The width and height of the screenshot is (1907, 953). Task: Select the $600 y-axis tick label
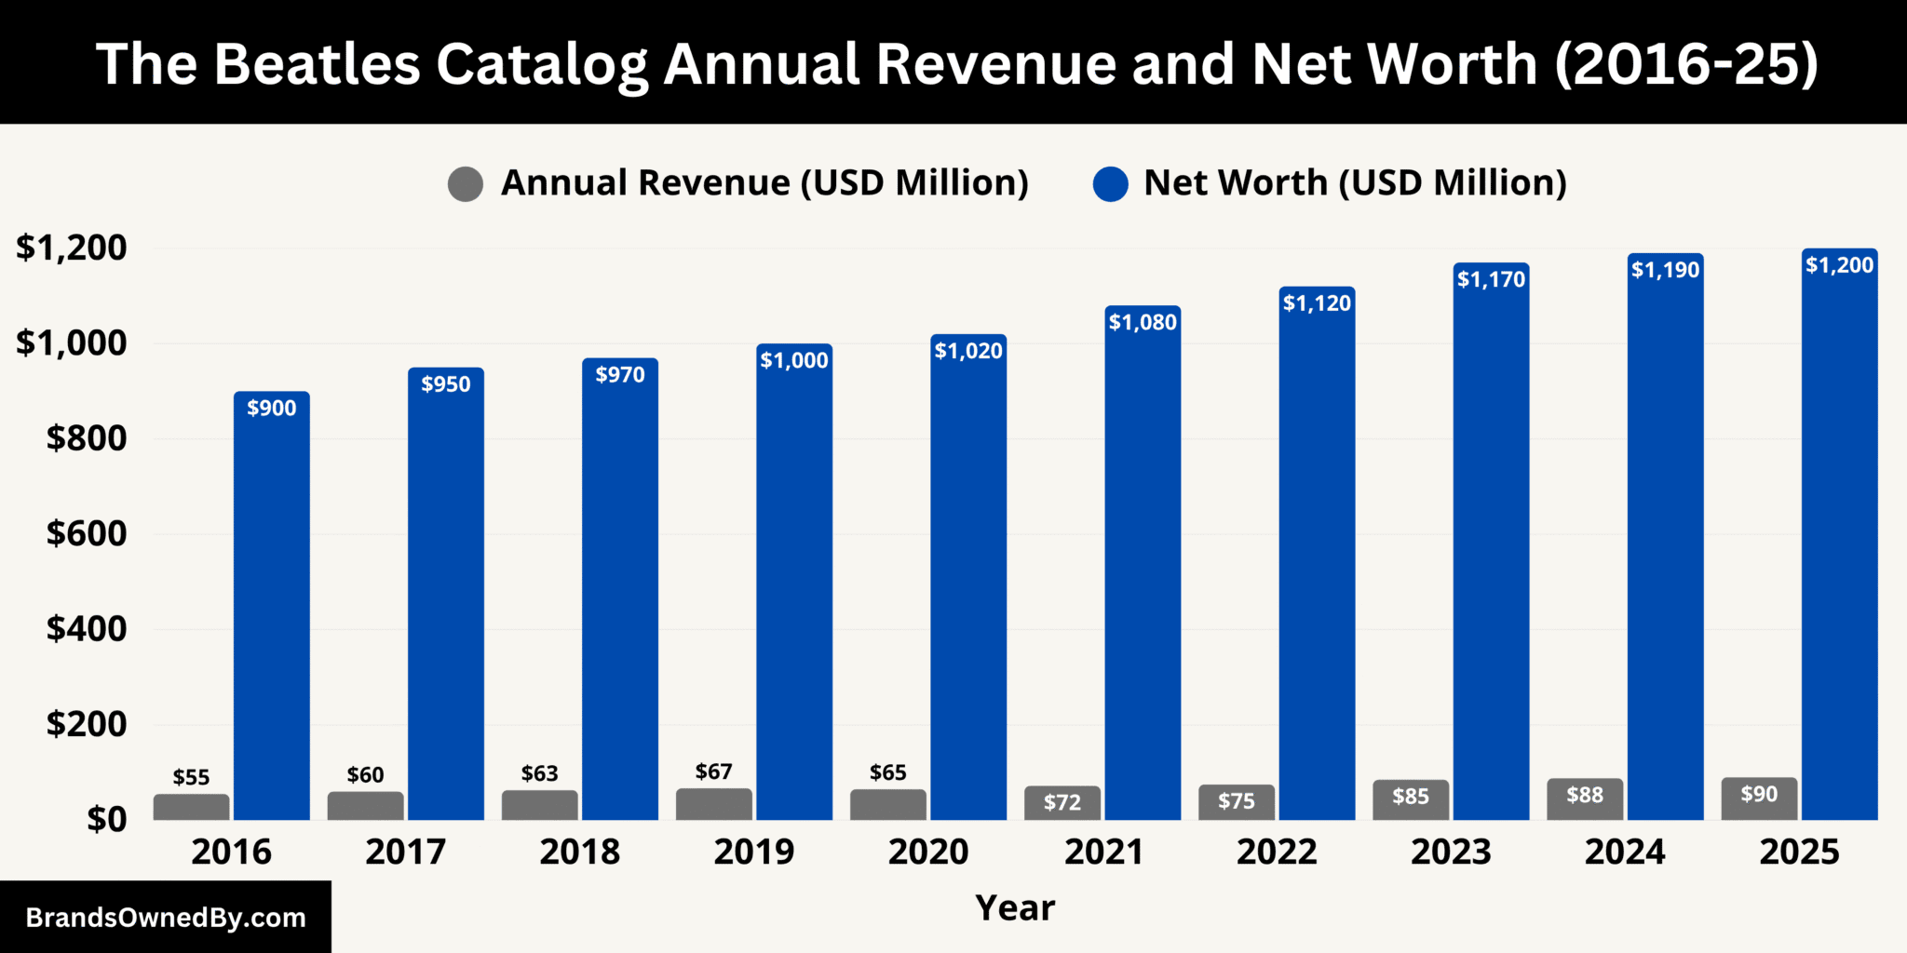(87, 534)
